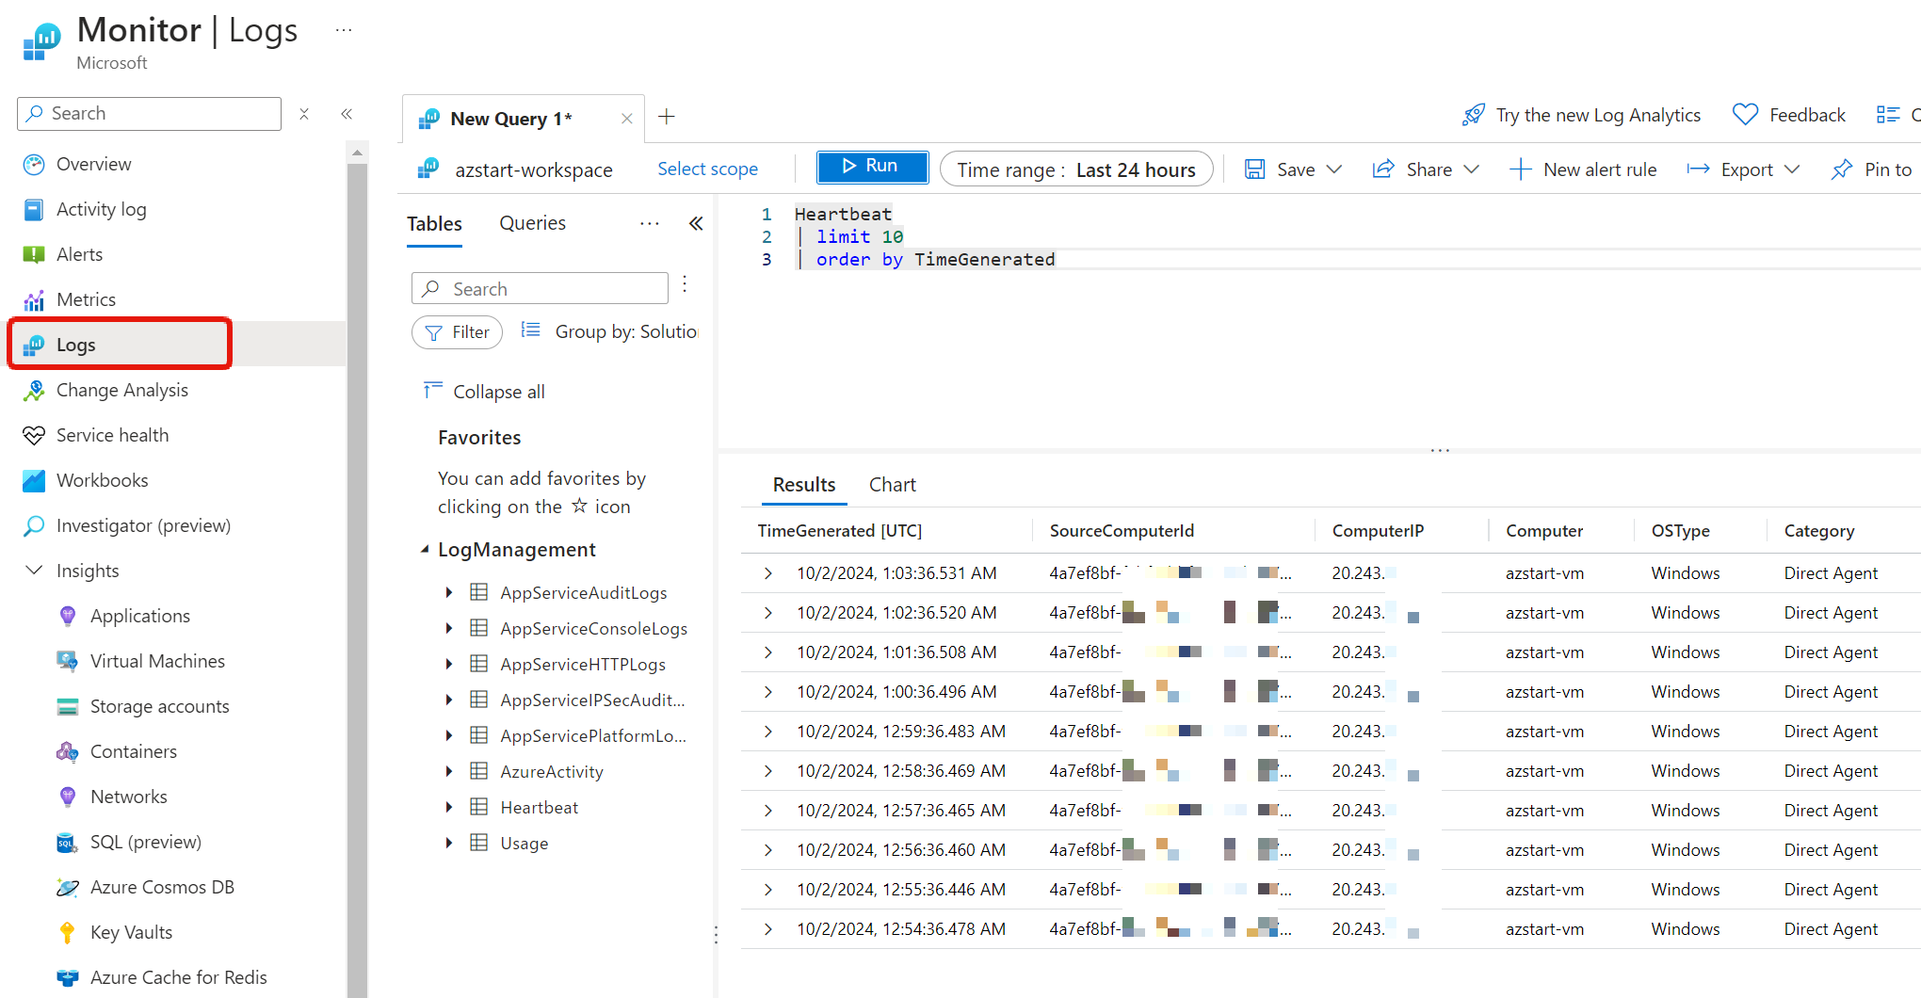Focus the sidebar Search field

click(x=149, y=114)
